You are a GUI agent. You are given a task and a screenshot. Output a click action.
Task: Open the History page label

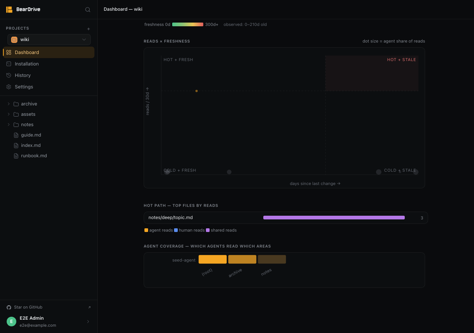[x=23, y=75]
